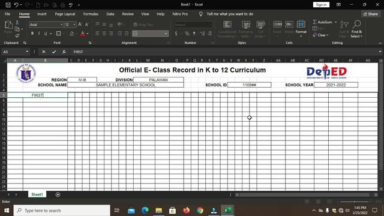Apply the red font color A
The image size is (384, 216).
(83, 34)
